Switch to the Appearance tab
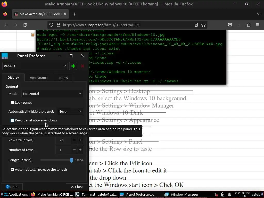Screen dimensions: 264x198 point(39,78)
